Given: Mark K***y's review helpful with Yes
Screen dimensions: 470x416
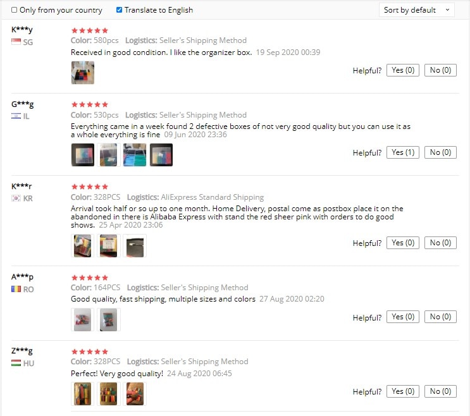Looking at the screenshot, I should click(402, 70).
